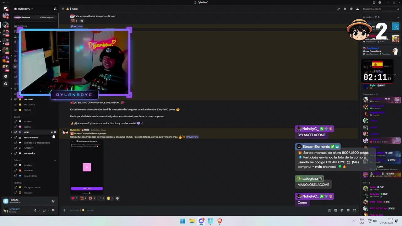Open the PREMIOS channel
Screen dimensions: 402x226
[35, 193]
